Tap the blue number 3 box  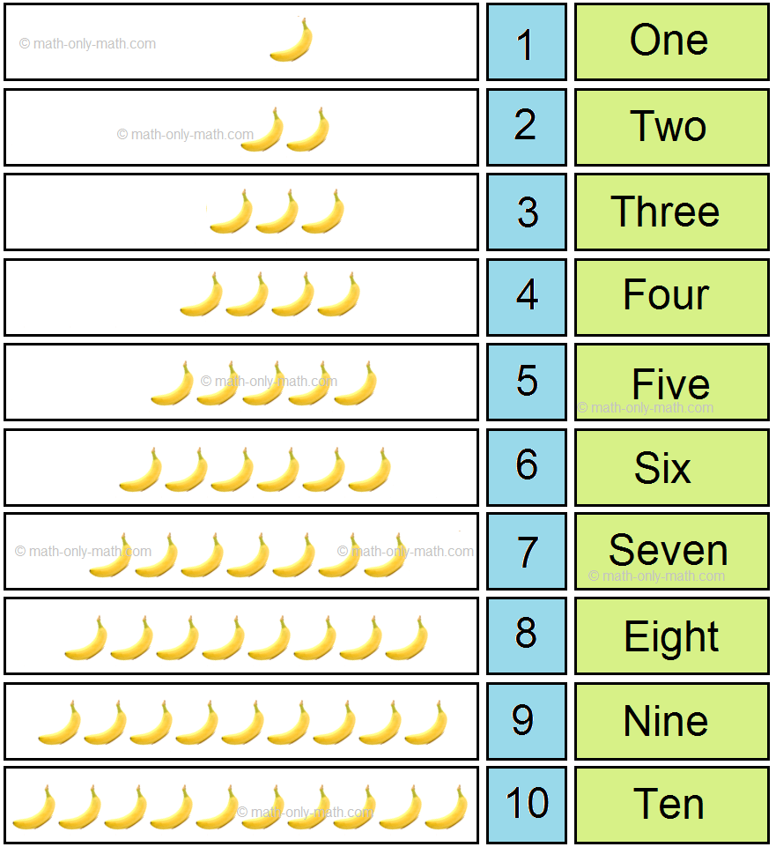526,212
